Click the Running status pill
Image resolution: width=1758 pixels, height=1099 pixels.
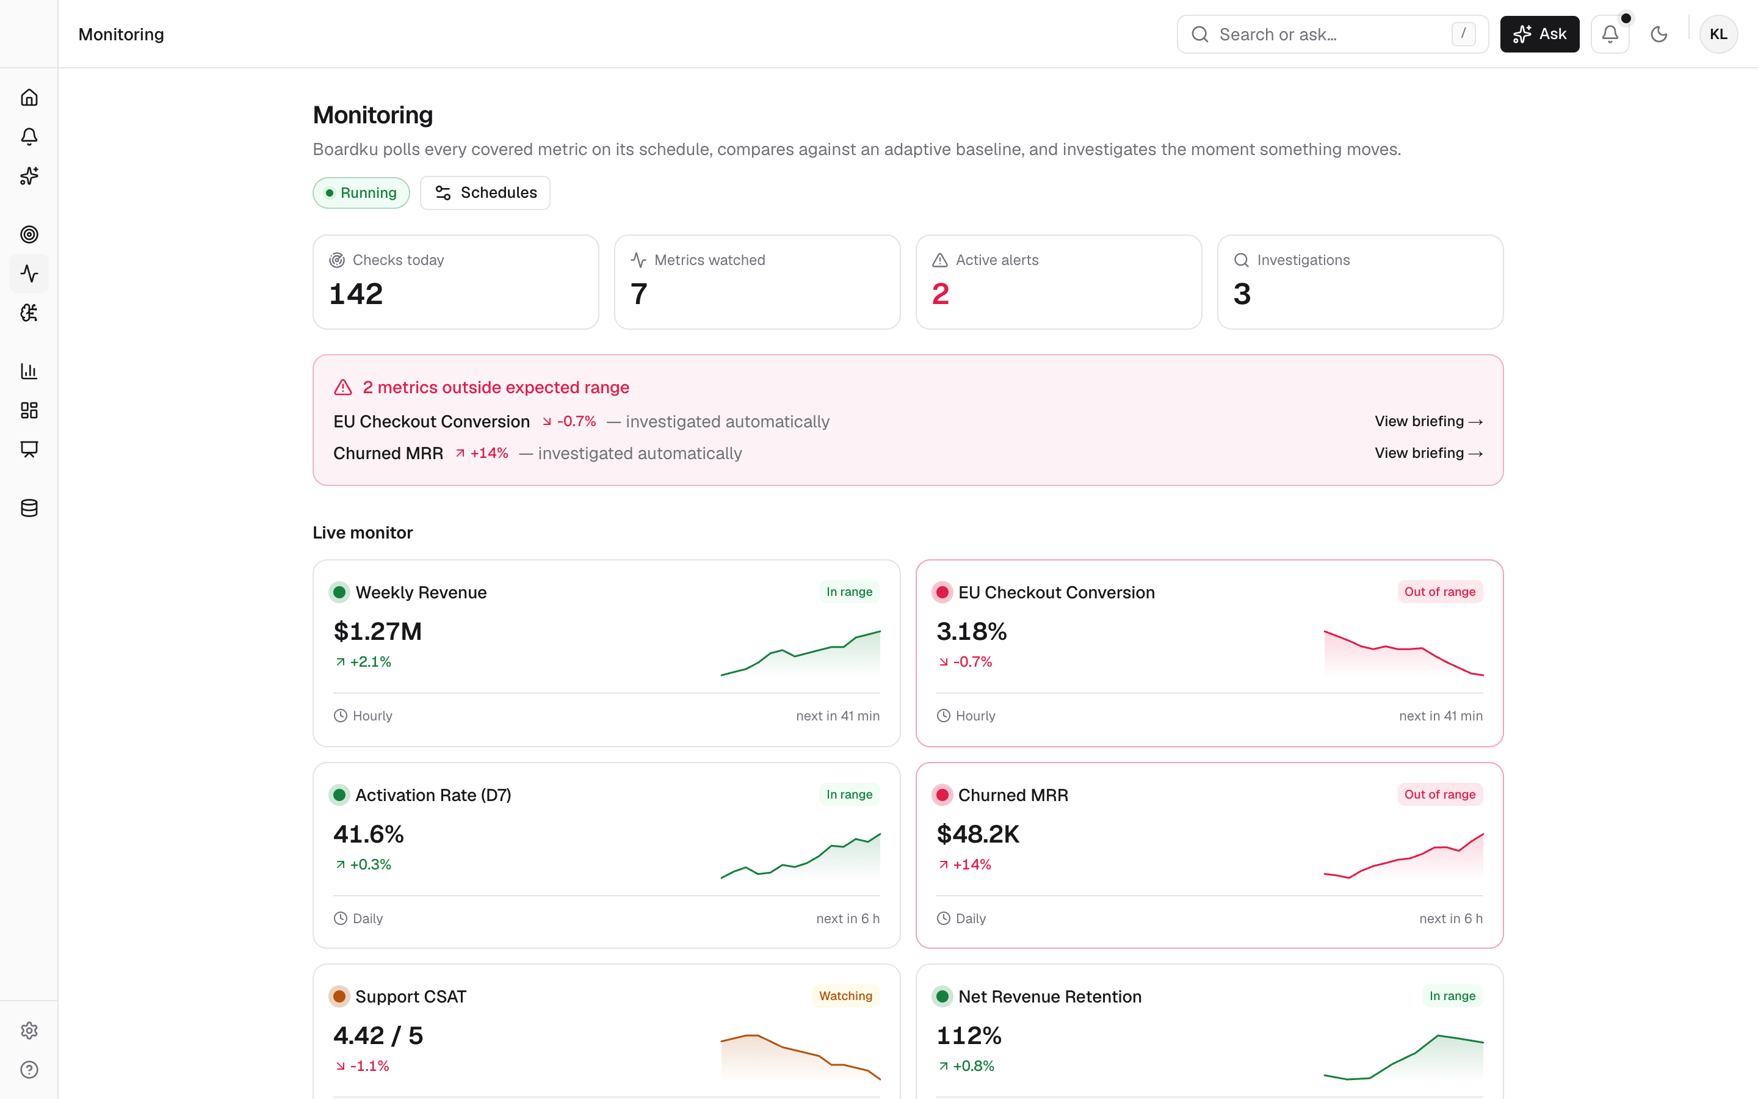pyautogui.click(x=361, y=192)
